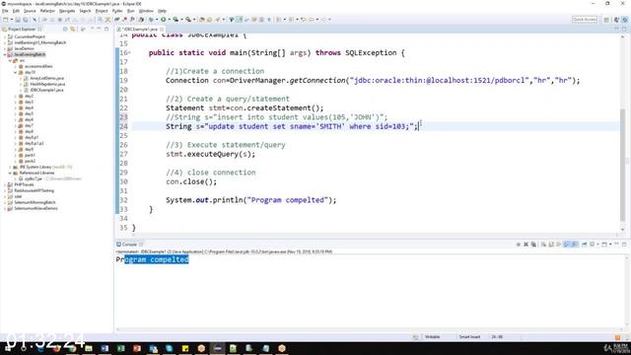The height and width of the screenshot is (355, 631).
Task: Select the JDBCExample1.java editor tab
Action: (x=140, y=30)
